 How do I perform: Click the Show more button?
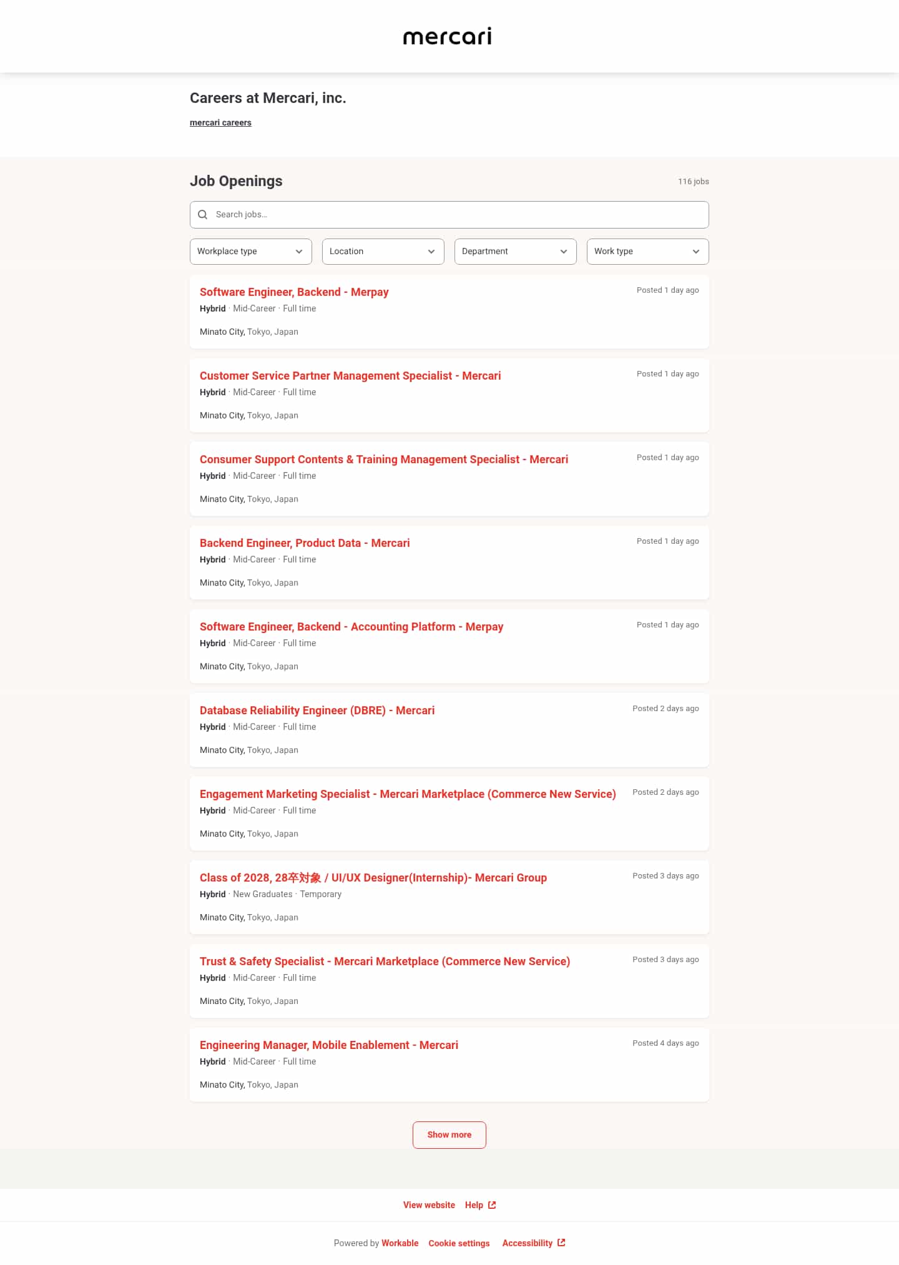click(449, 1135)
